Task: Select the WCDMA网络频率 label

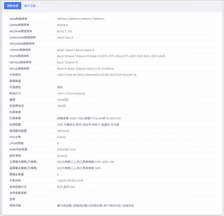Action: (x=21, y=31)
